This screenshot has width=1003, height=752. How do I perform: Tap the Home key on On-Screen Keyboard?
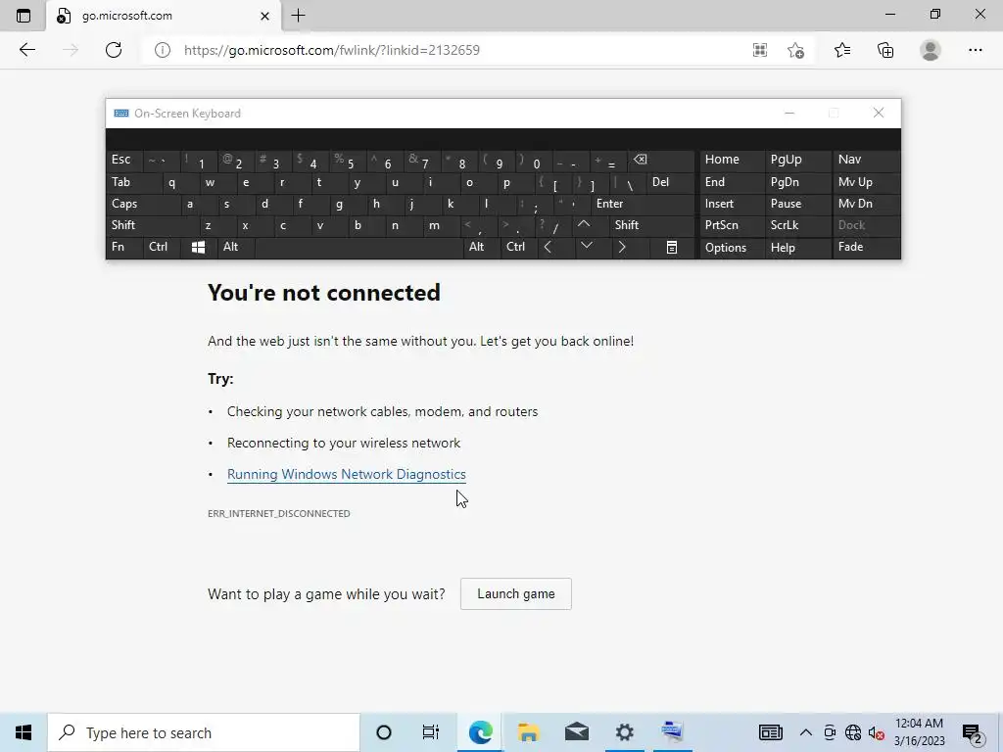[x=731, y=160]
